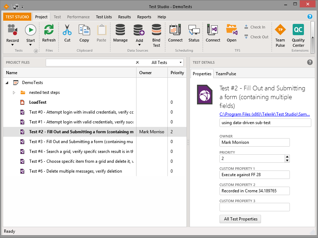The height and width of the screenshot is (238, 318).
Task: Click the Owner field Mark Morrison
Action: point(255,142)
